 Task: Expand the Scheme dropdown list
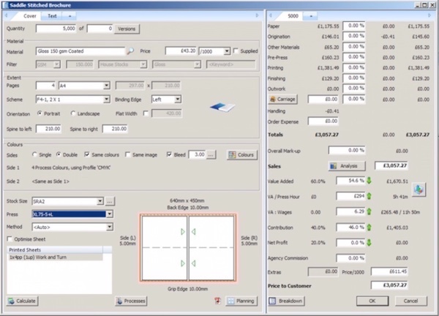[106, 99]
